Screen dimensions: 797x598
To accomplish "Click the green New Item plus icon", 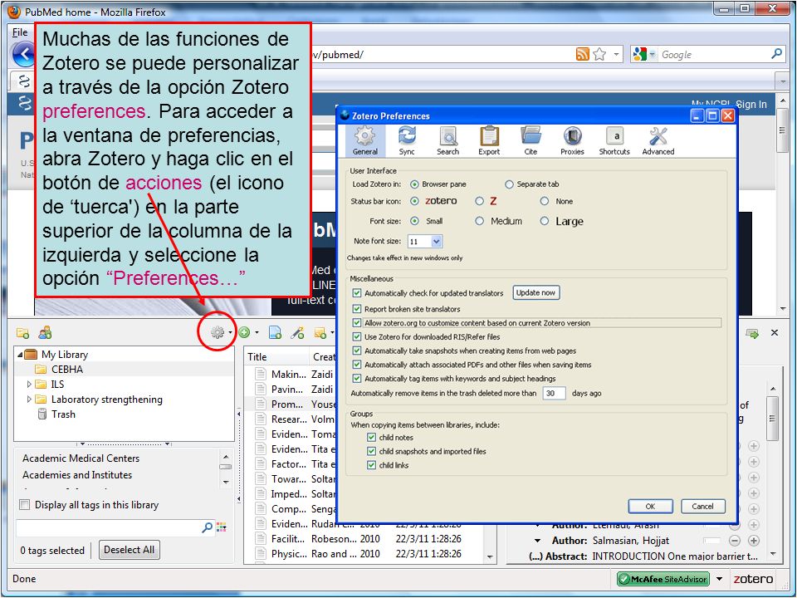I will point(244,332).
